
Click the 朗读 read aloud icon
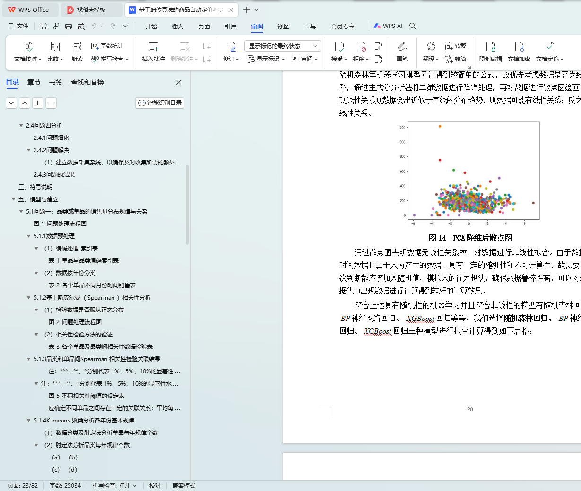pos(77,46)
